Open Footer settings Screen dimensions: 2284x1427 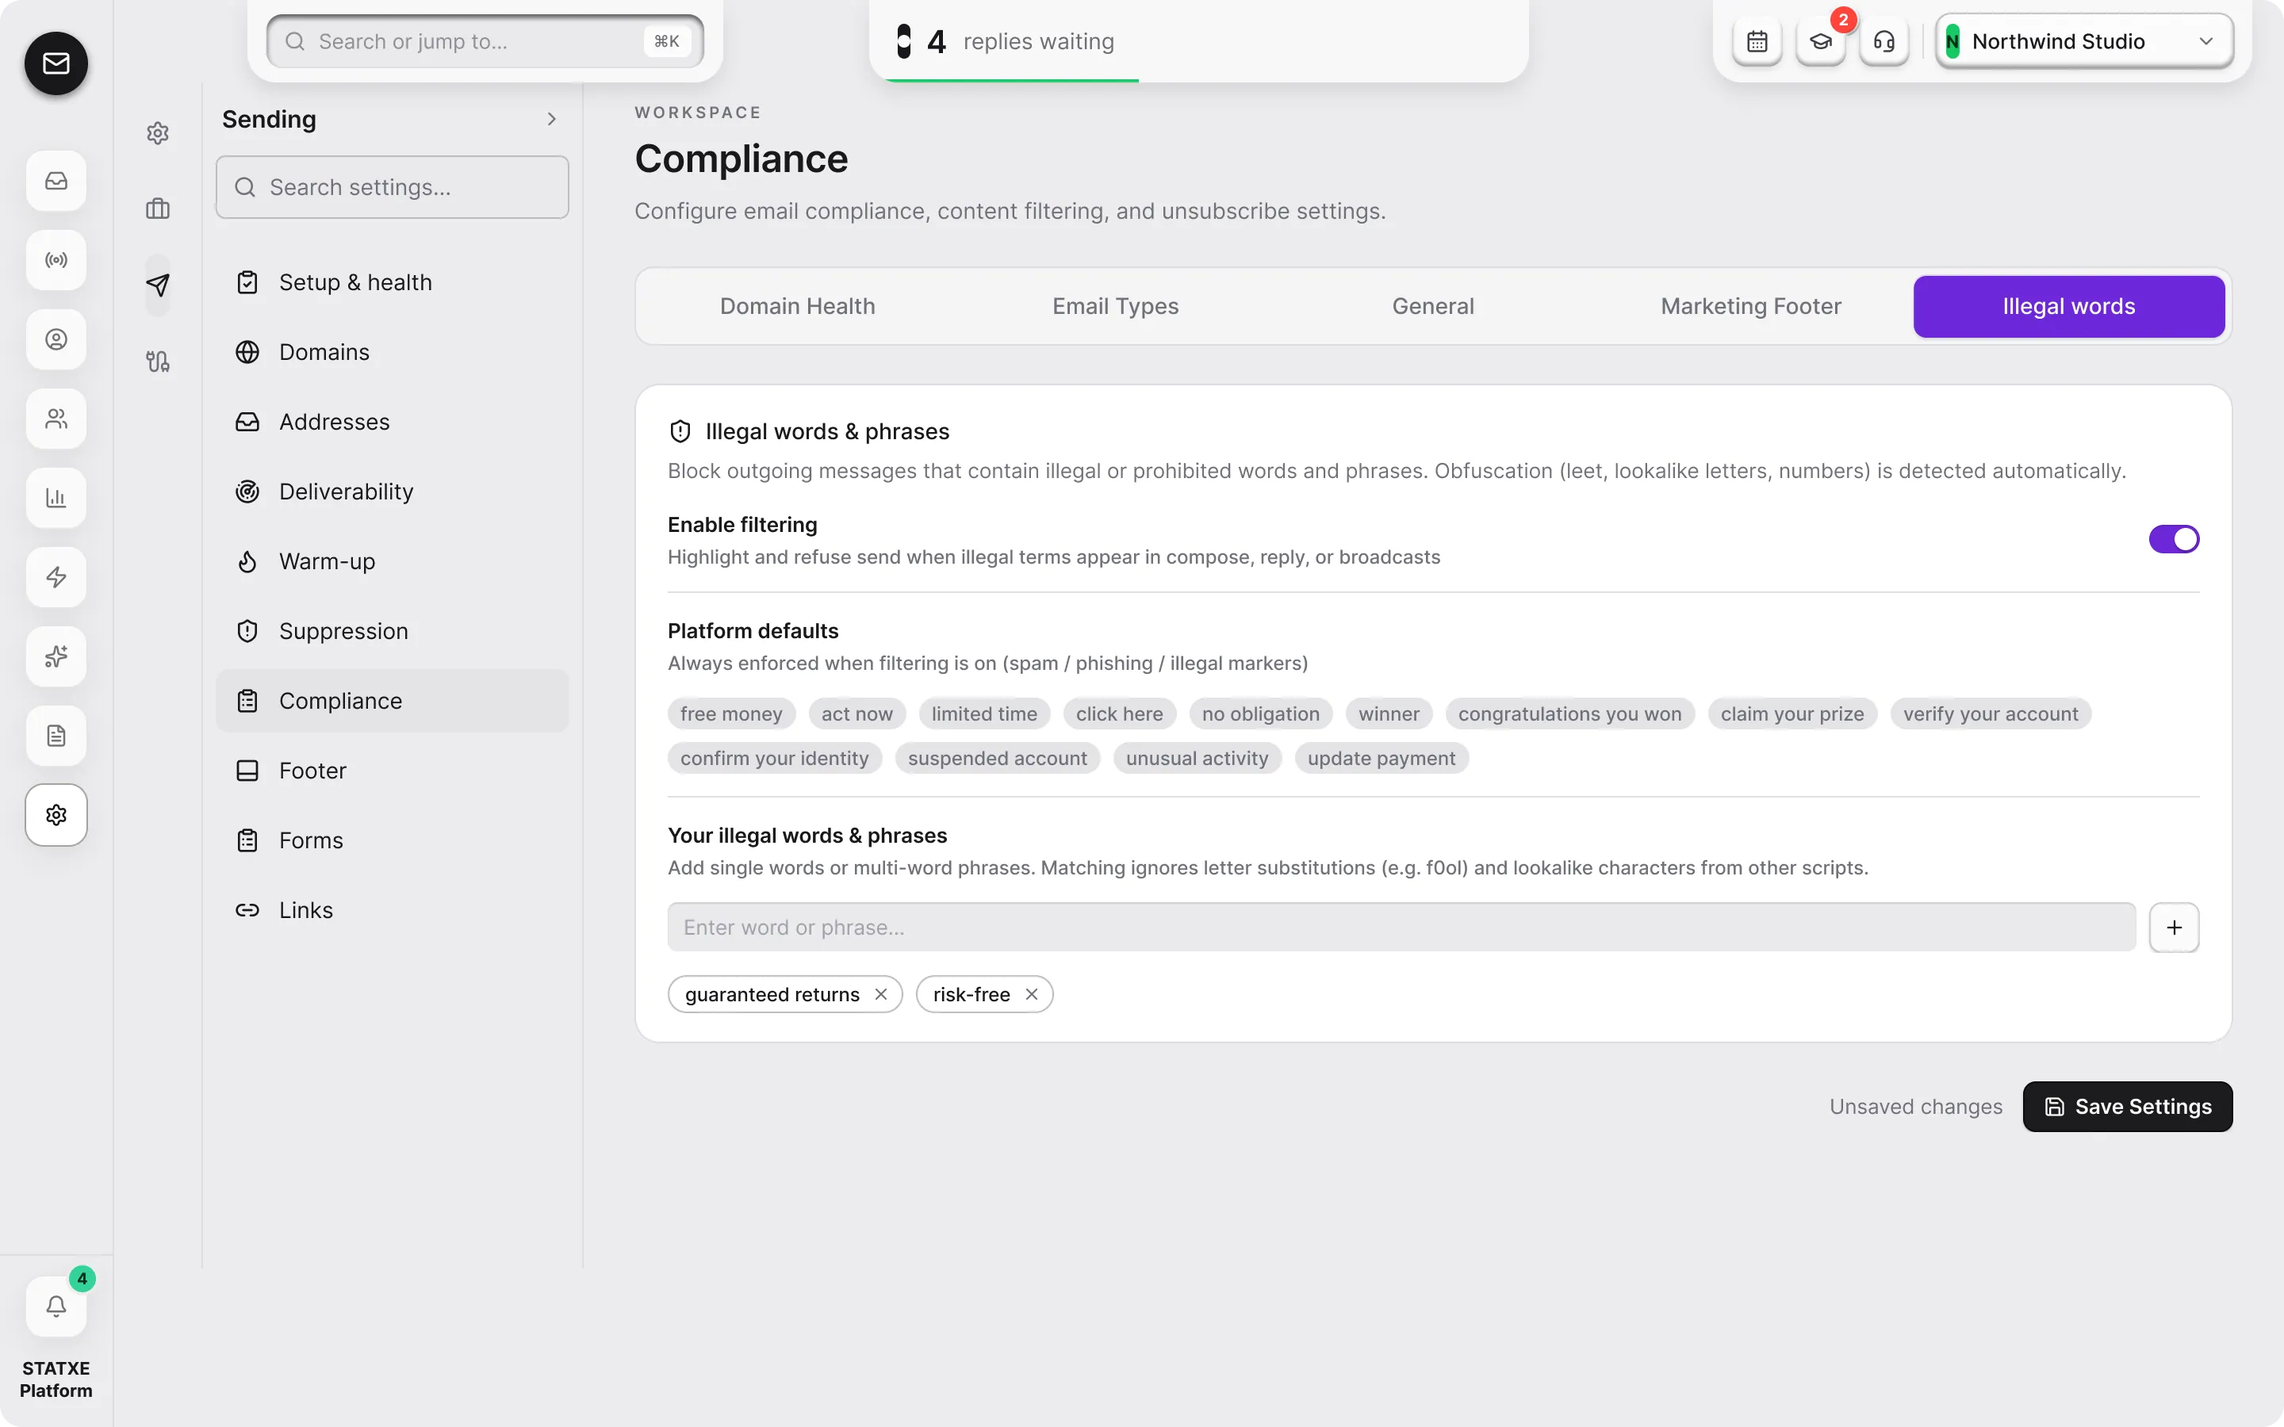coord(392,770)
